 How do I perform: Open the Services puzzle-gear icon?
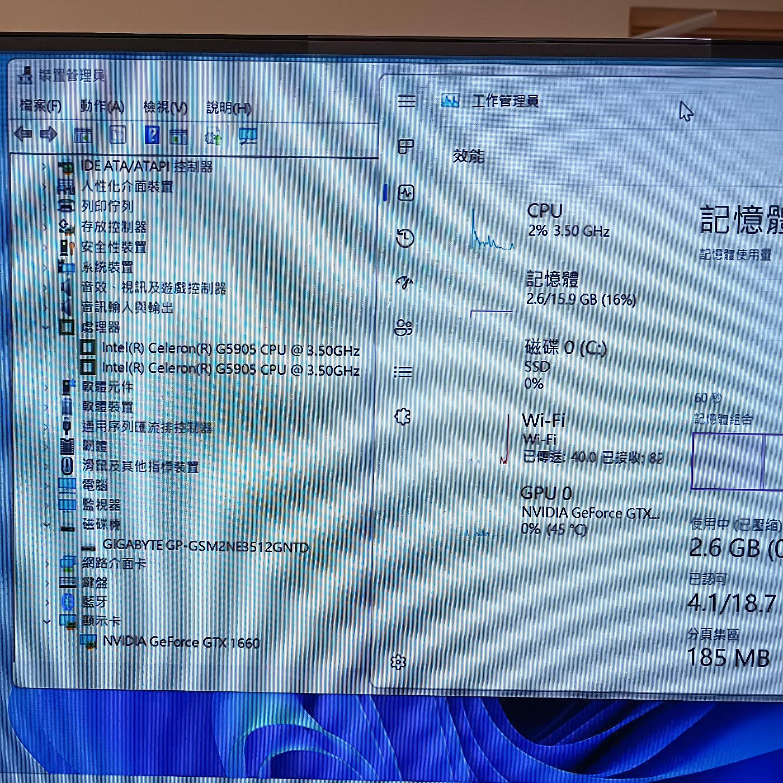pos(403,417)
